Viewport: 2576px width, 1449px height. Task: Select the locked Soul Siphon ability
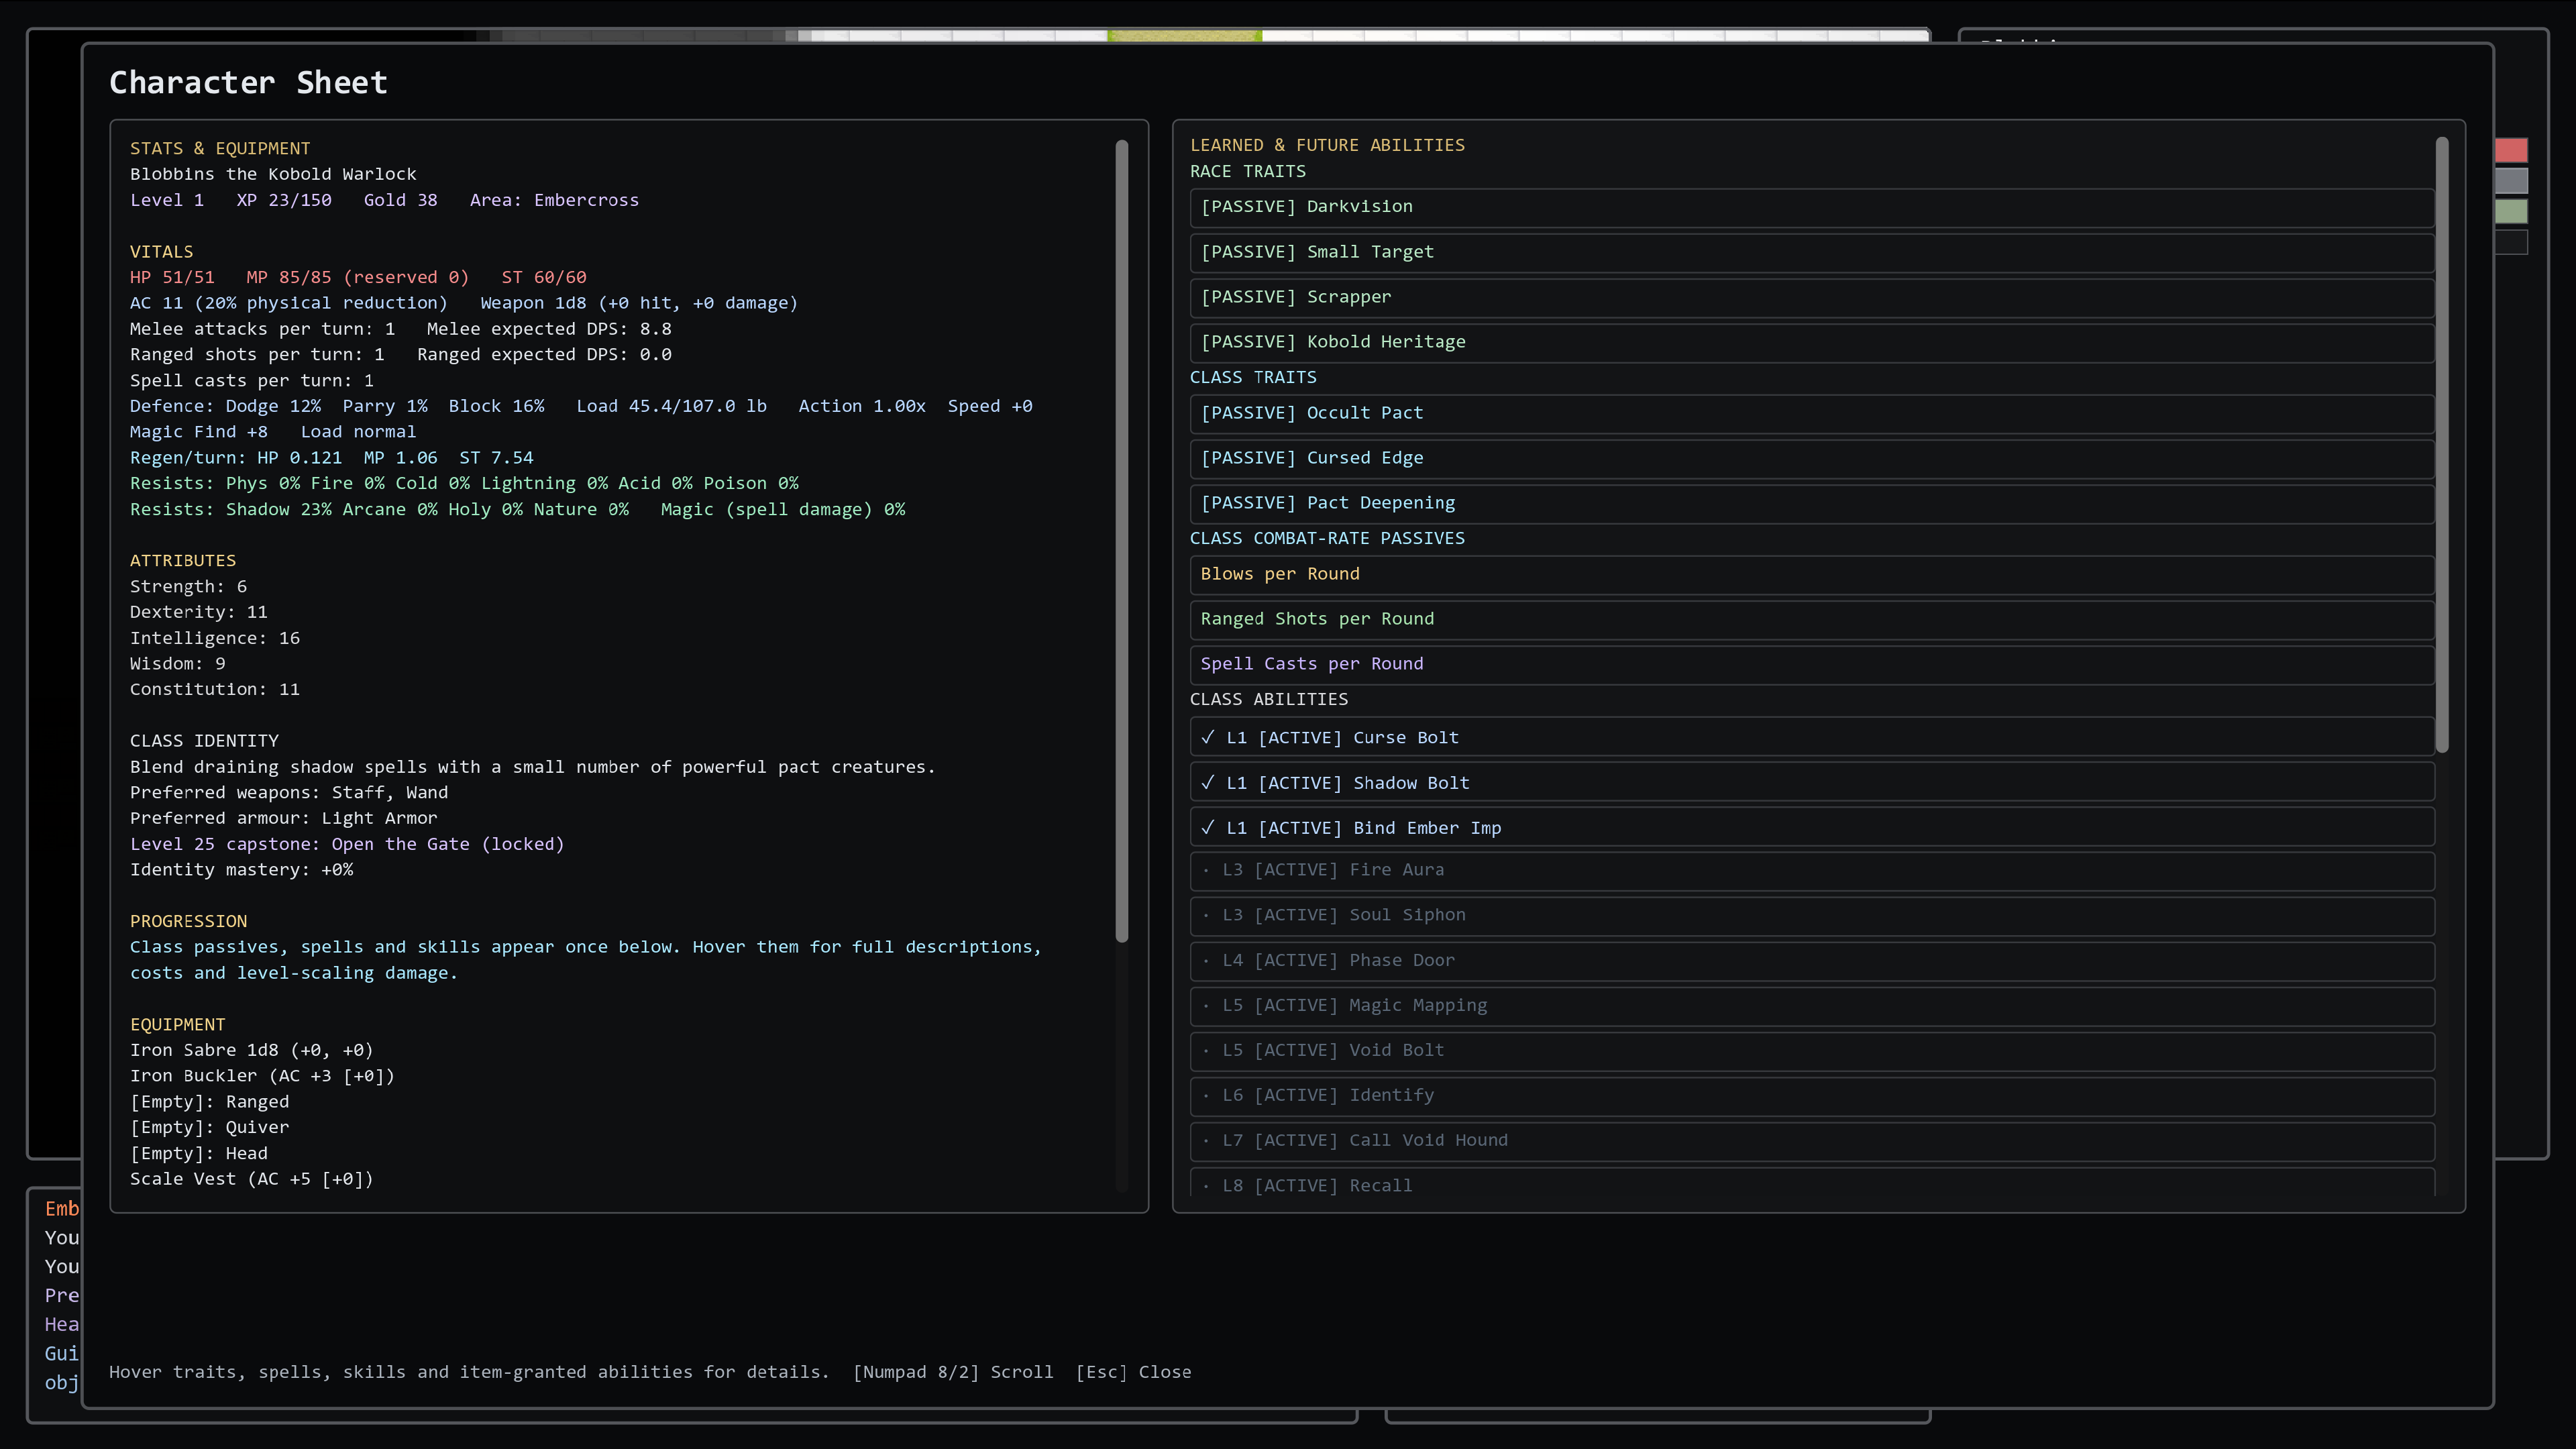pos(1811,916)
